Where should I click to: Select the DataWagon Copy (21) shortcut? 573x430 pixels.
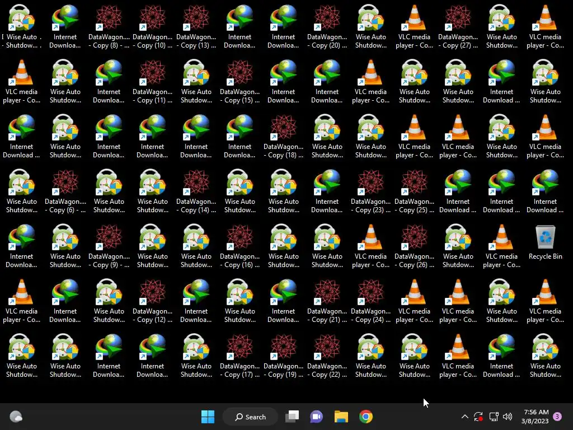pos(327,301)
